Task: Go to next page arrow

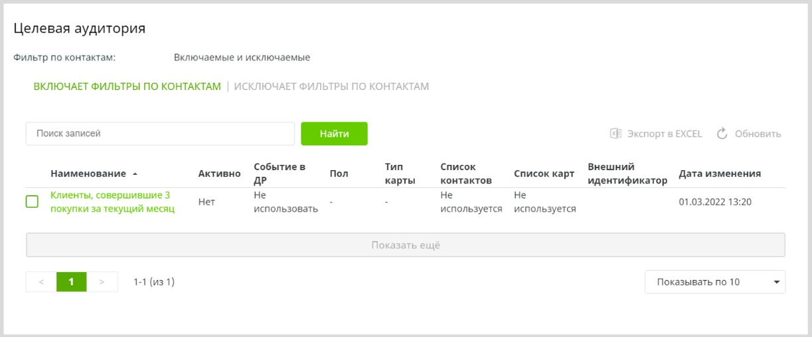Action: point(102,282)
